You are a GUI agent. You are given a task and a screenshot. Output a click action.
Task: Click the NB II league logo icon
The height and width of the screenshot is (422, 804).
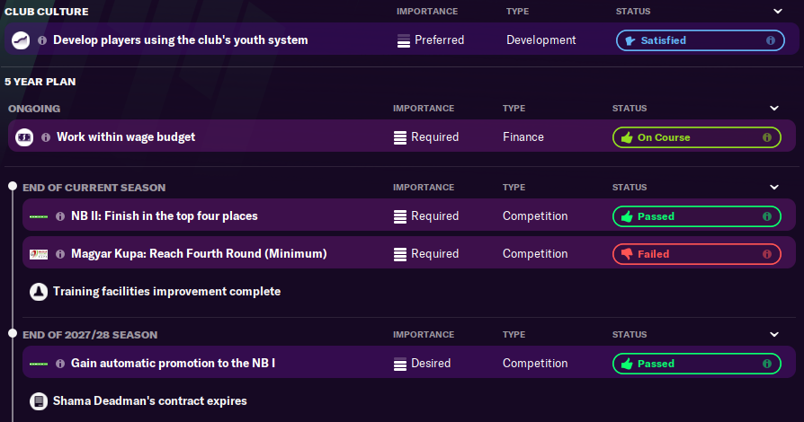[39, 216]
